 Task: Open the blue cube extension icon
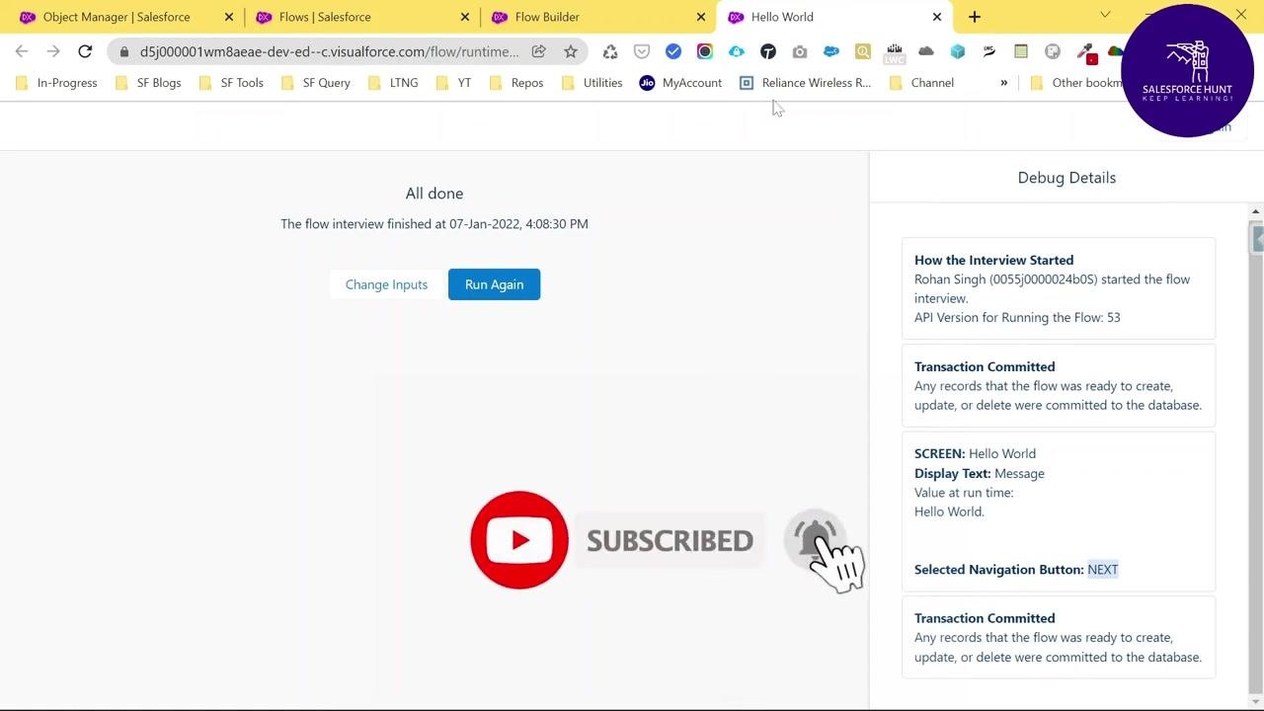click(958, 51)
